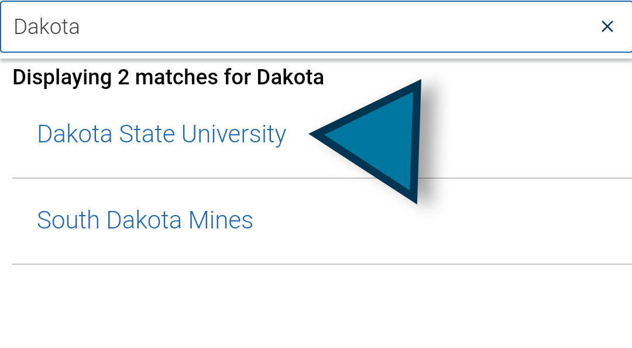Clear the Dakota search text
Screen dimensions: 632x348
[607, 26]
